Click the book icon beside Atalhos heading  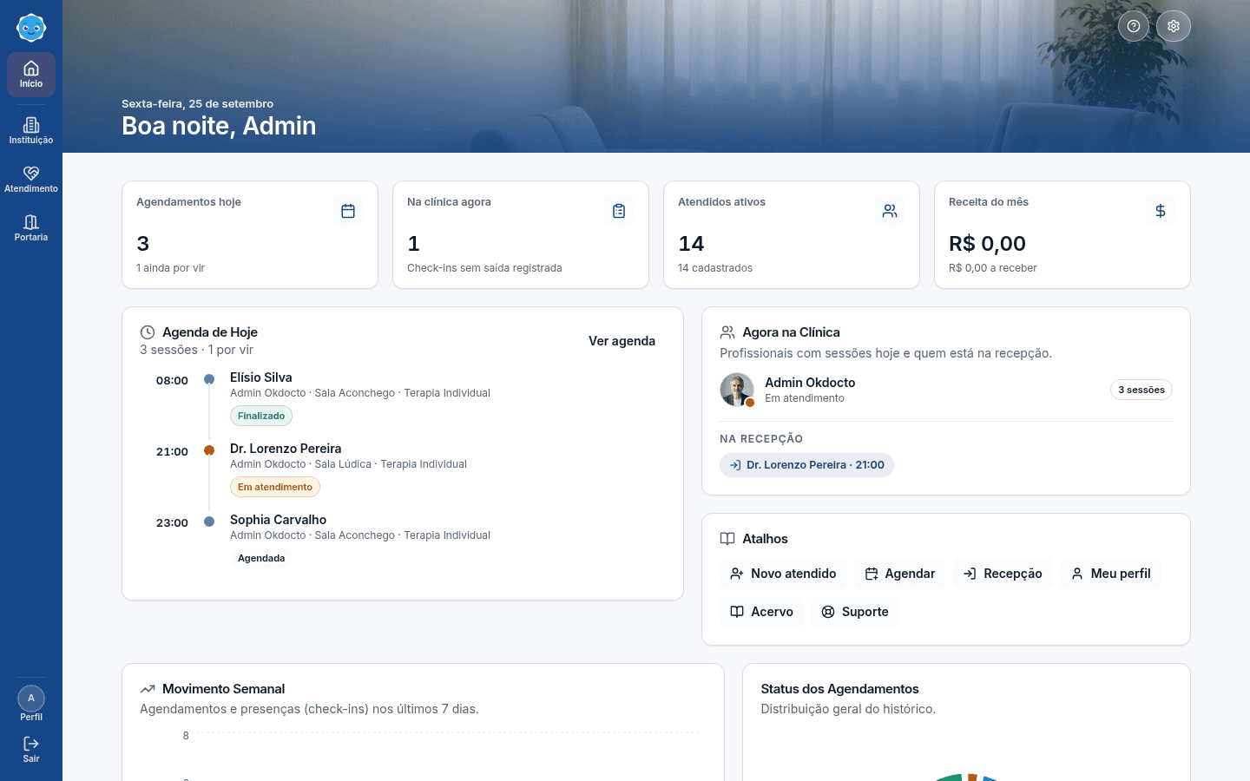click(x=727, y=539)
